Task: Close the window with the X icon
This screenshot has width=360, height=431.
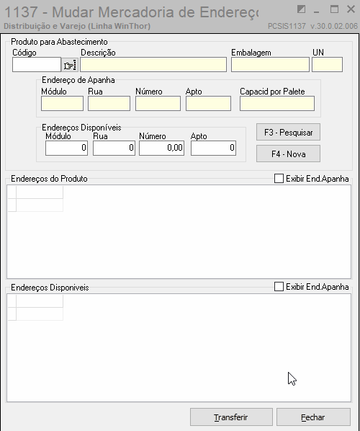Action: tap(351, 9)
